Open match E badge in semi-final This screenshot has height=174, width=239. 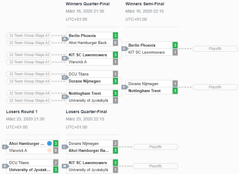[x=125, y=49]
